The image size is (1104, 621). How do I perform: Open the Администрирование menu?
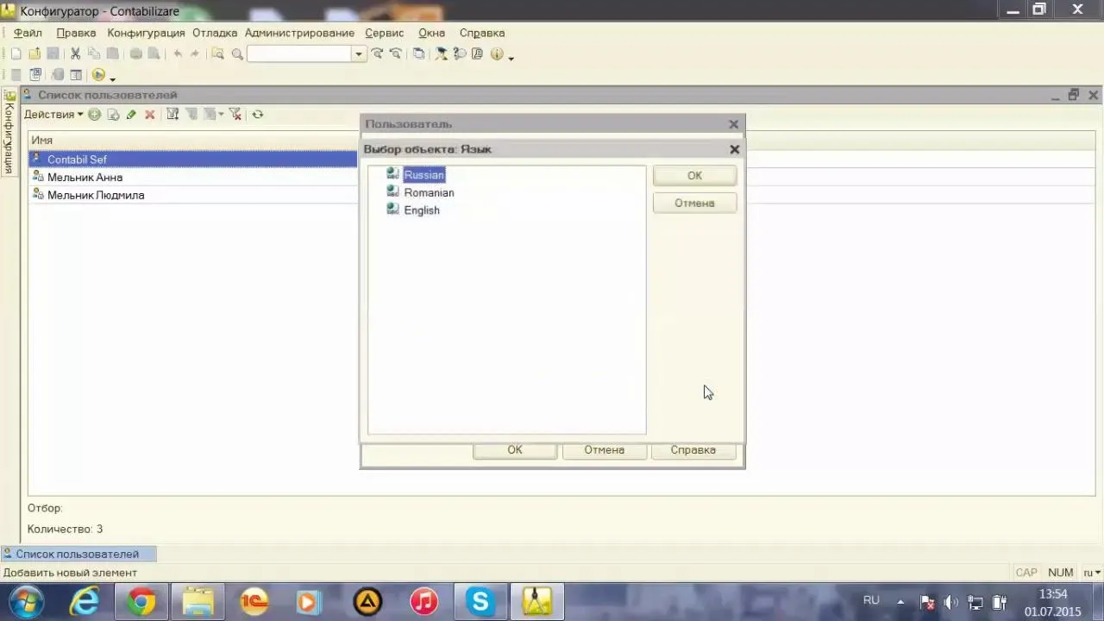tap(299, 33)
